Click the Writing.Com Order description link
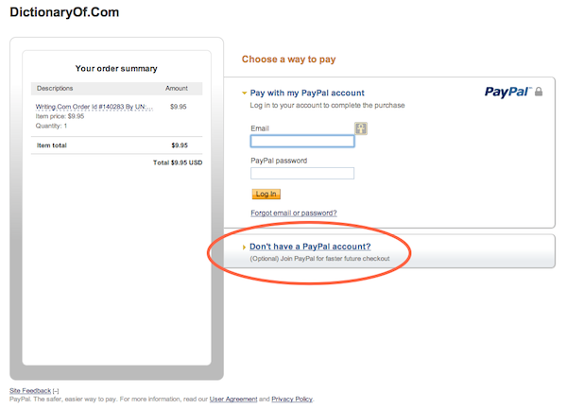 tap(94, 107)
